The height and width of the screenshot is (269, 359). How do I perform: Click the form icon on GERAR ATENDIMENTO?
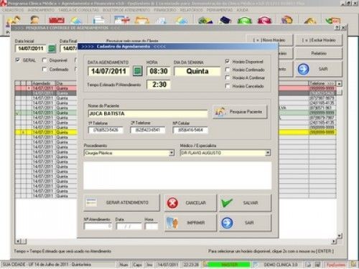coord(91,202)
